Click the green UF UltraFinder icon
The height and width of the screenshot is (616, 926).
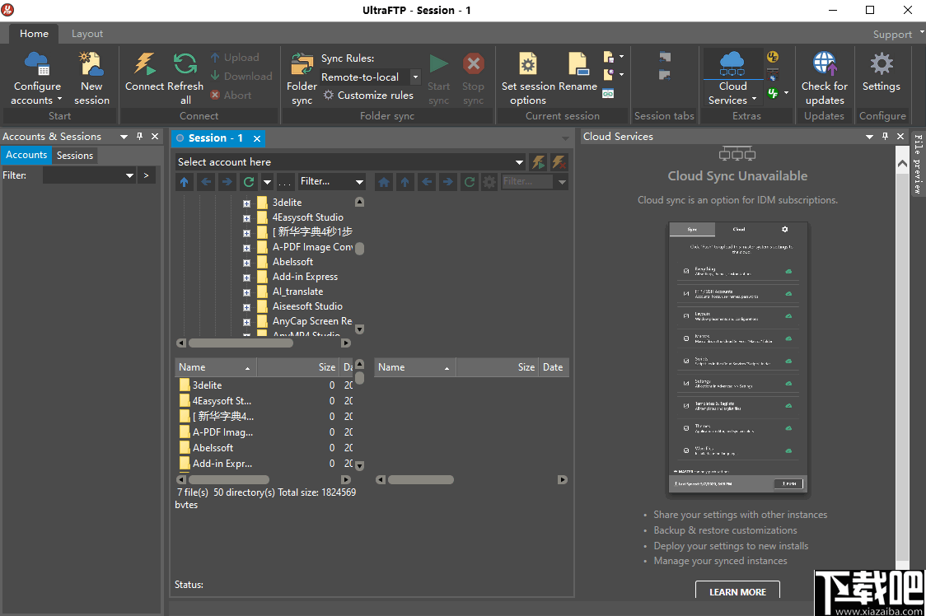click(773, 93)
